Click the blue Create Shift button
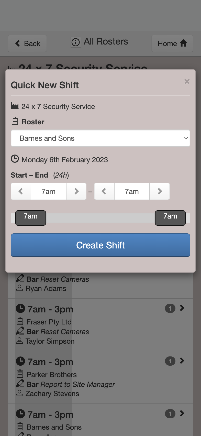This screenshot has height=436, width=201. coord(100,245)
